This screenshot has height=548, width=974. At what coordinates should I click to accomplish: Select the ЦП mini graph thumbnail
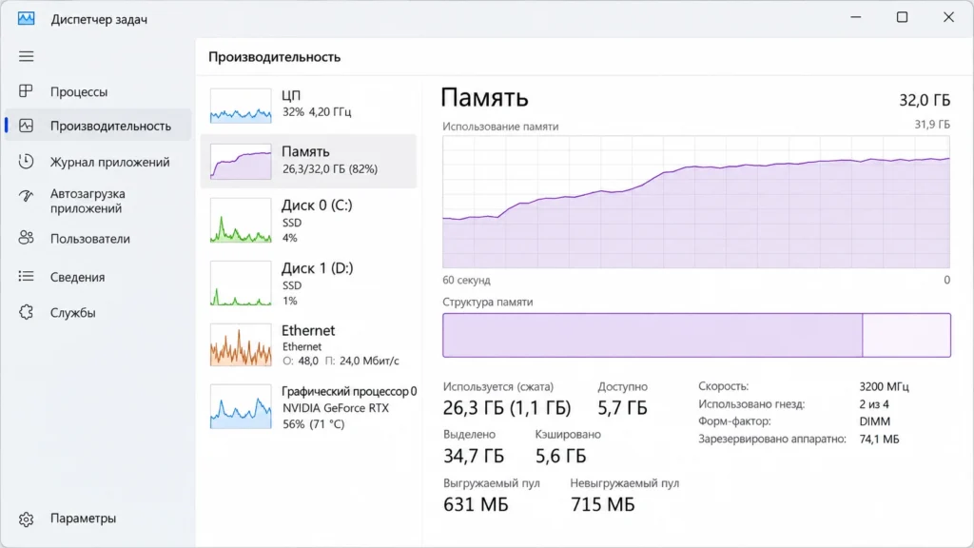(241, 105)
